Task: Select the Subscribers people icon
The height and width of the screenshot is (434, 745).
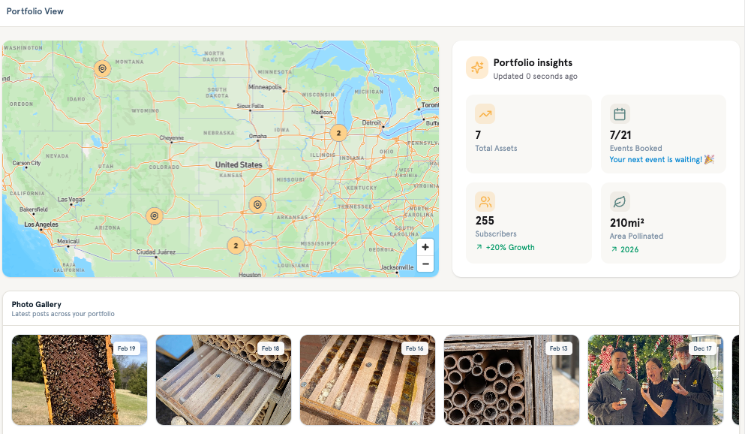Action: (485, 200)
